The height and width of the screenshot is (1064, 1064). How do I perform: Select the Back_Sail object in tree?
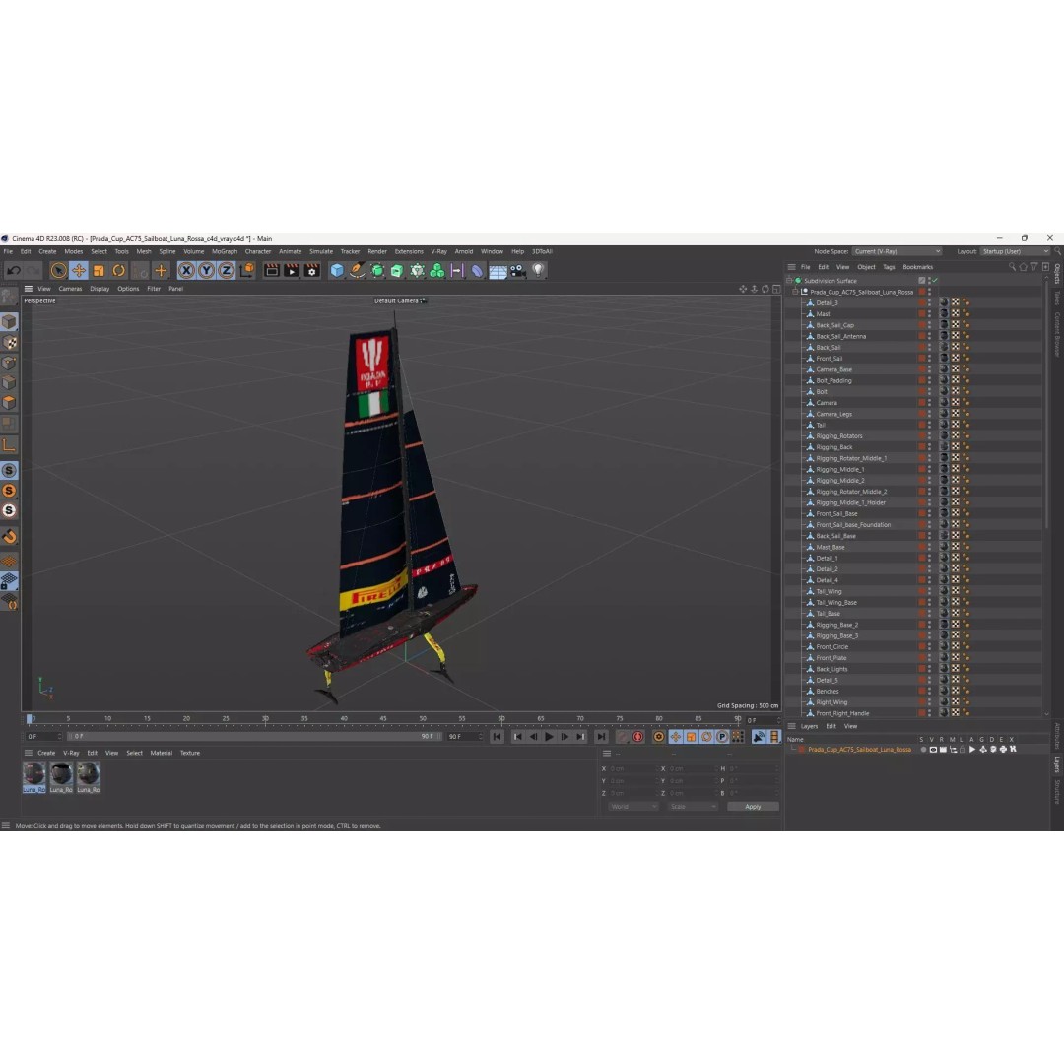click(828, 348)
